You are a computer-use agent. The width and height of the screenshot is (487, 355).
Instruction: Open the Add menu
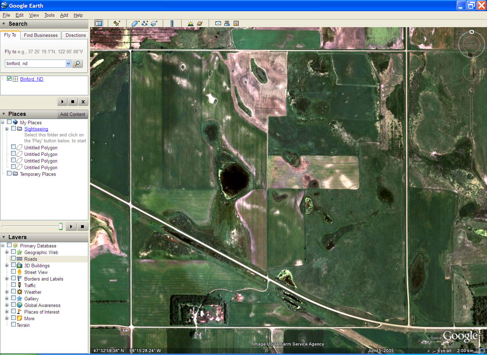click(64, 15)
